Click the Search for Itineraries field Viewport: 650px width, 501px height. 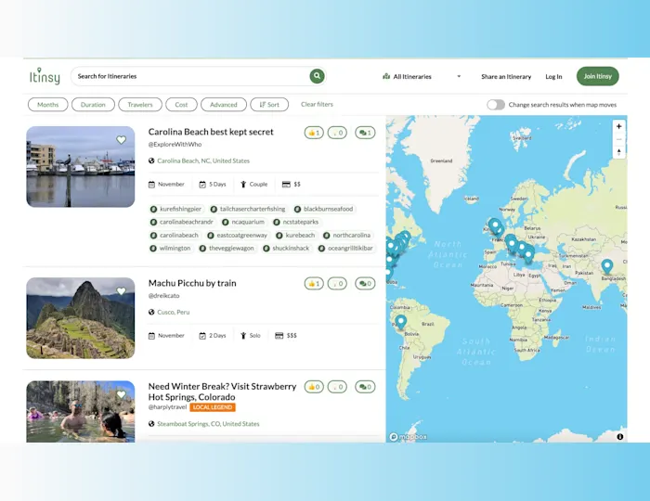(x=190, y=76)
